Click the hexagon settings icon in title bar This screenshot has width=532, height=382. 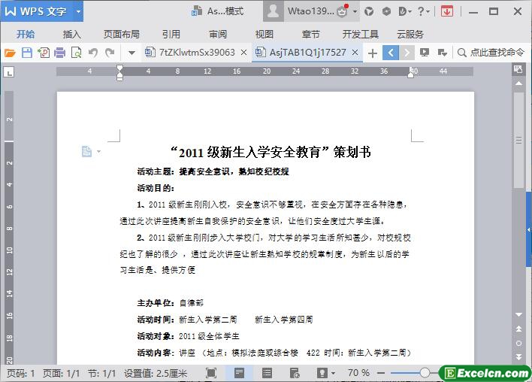tap(386, 11)
